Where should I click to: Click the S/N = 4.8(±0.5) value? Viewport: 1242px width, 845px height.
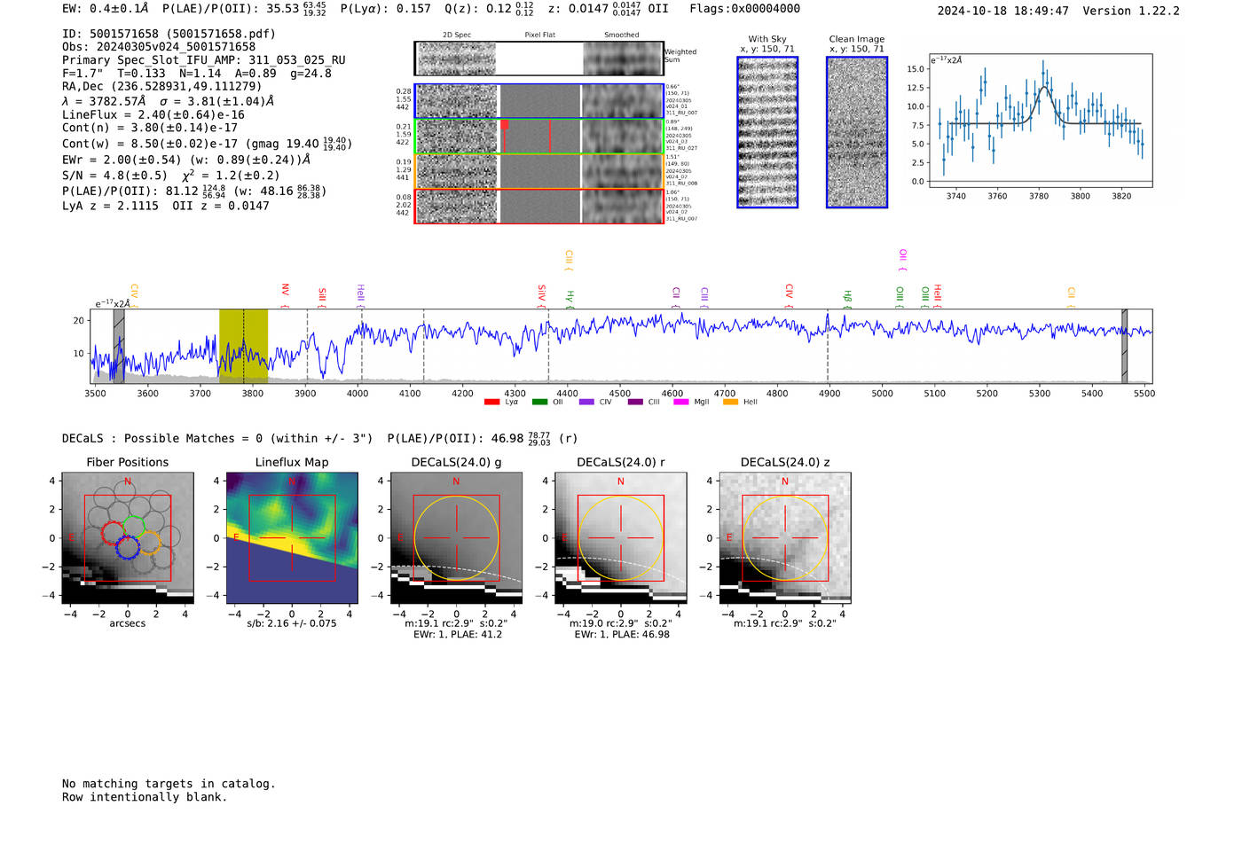click(x=114, y=176)
